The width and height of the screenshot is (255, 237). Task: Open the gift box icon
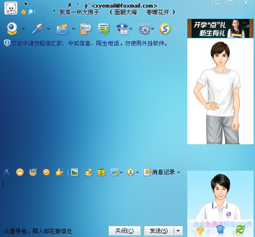tap(101, 172)
